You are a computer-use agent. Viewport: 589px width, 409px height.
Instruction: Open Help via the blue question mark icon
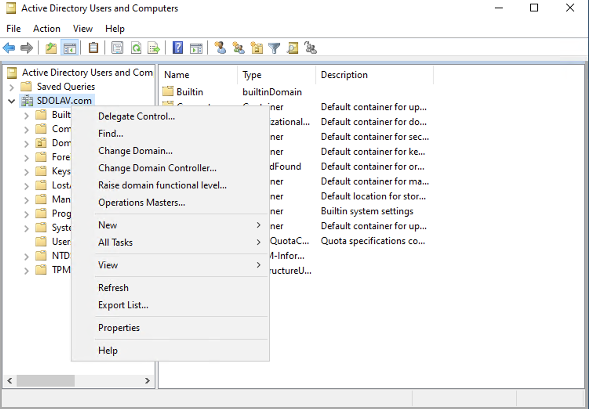tap(178, 48)
